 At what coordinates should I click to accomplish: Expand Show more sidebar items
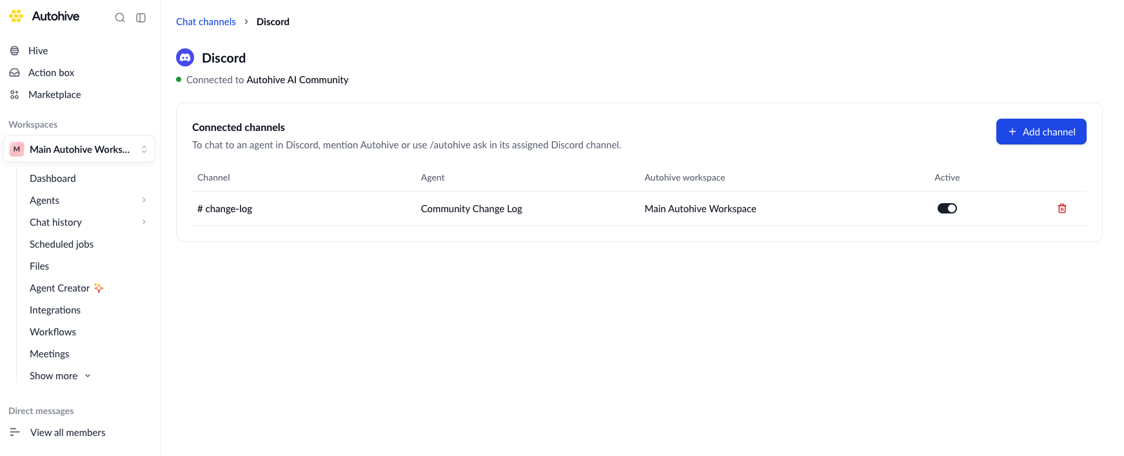click(61, 376)
